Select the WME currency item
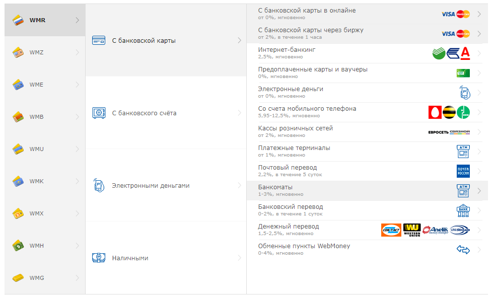Screen dimensions: 495x296 click(45, 85)
